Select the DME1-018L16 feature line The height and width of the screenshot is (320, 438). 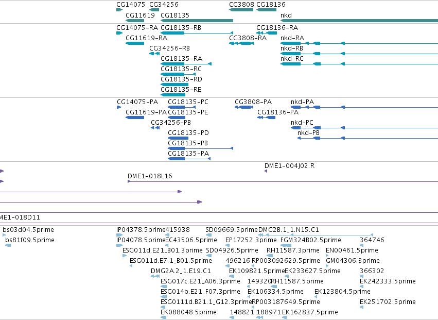(283, 181)
